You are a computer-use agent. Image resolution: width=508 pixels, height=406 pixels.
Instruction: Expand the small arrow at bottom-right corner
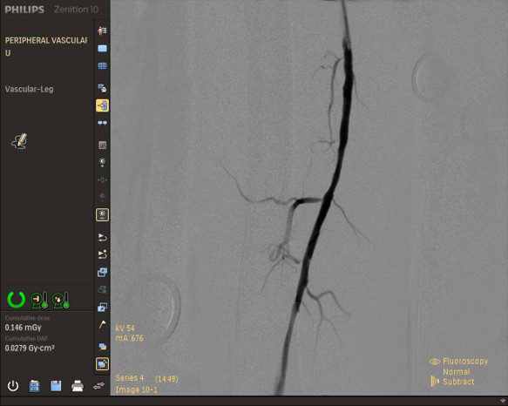click(504, 401)
